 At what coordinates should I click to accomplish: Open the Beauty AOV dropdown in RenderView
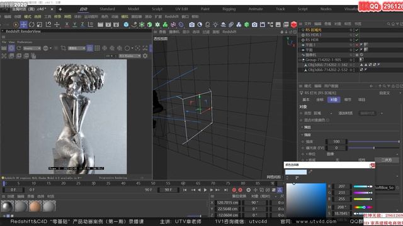coord(32,48)
